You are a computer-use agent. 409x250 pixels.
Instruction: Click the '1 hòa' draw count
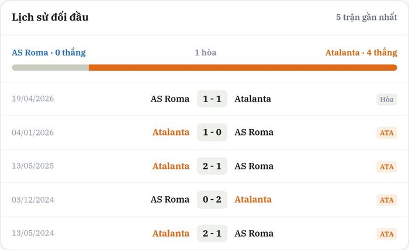click(x=206, y=53)
